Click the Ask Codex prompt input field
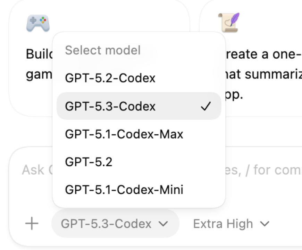The image size is (302, 250). tap(35, 170)
